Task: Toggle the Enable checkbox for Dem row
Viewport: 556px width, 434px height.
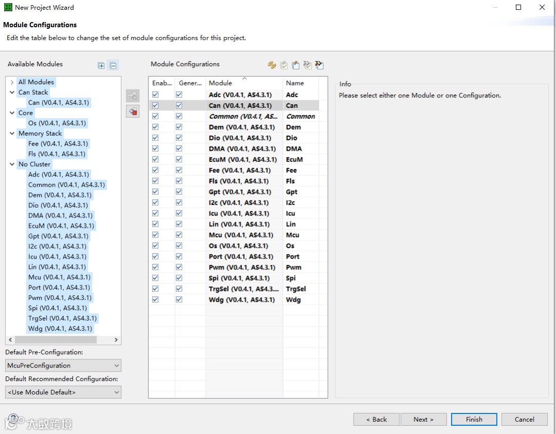Action: [155, 127]
